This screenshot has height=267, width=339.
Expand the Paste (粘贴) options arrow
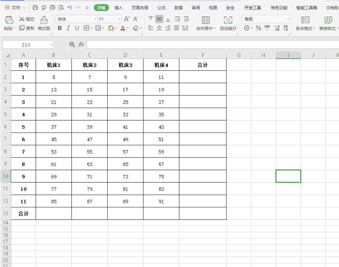[x=14, y=28]
